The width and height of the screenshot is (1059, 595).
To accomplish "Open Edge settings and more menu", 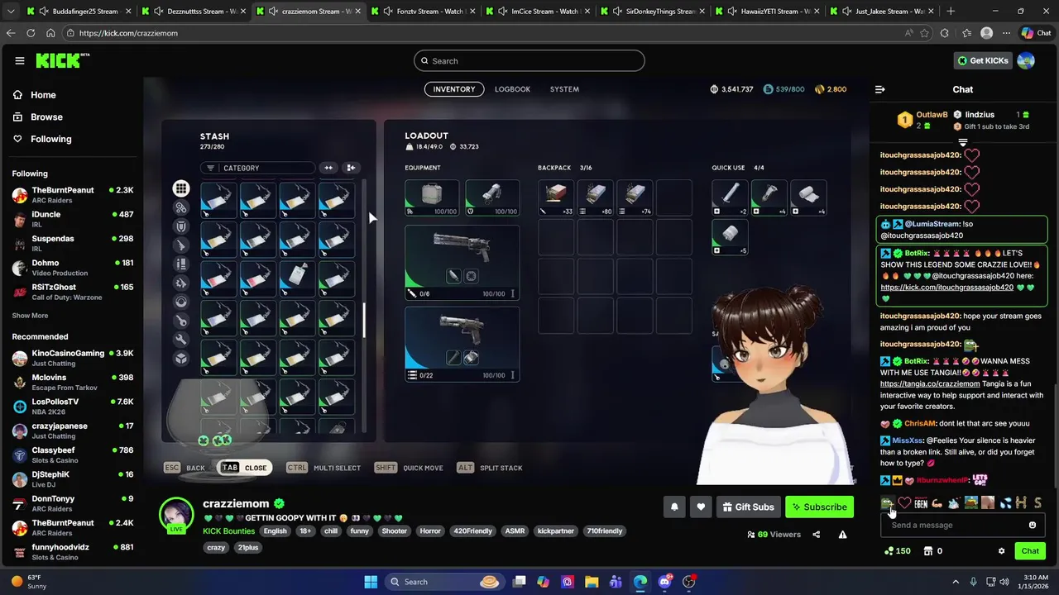I will [x=1006, y=33].
